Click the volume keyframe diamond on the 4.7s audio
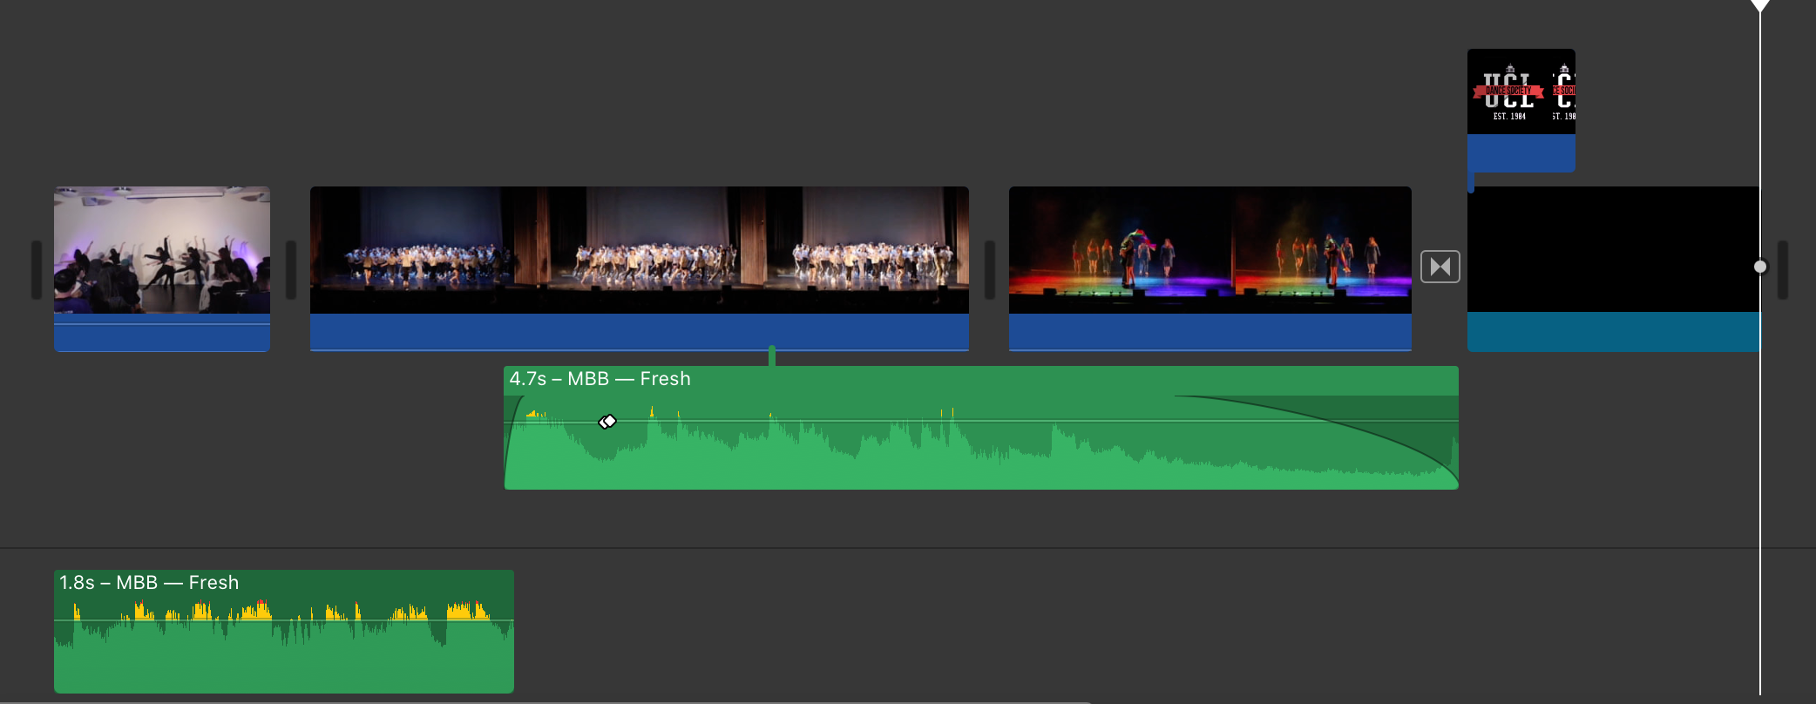The height and width of the screenshot is (704, 1816). tap(607, 422)
